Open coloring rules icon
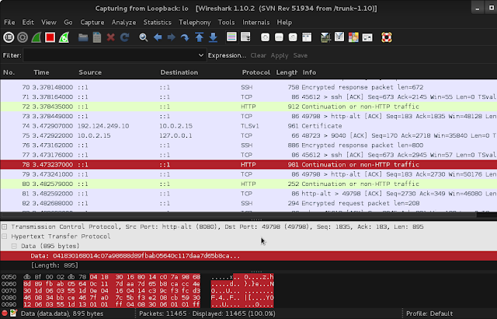Viewport: 497px width, 319px height. pos(353,37)
